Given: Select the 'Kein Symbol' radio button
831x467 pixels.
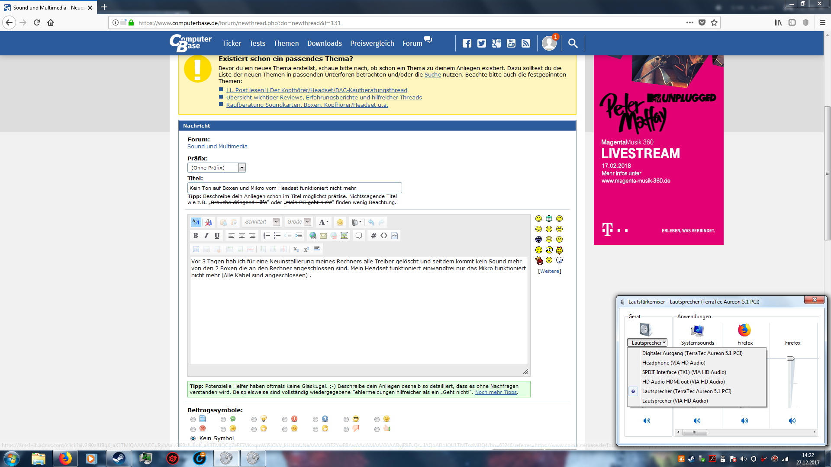Looking at the screenshot, I should coord(193,438).
